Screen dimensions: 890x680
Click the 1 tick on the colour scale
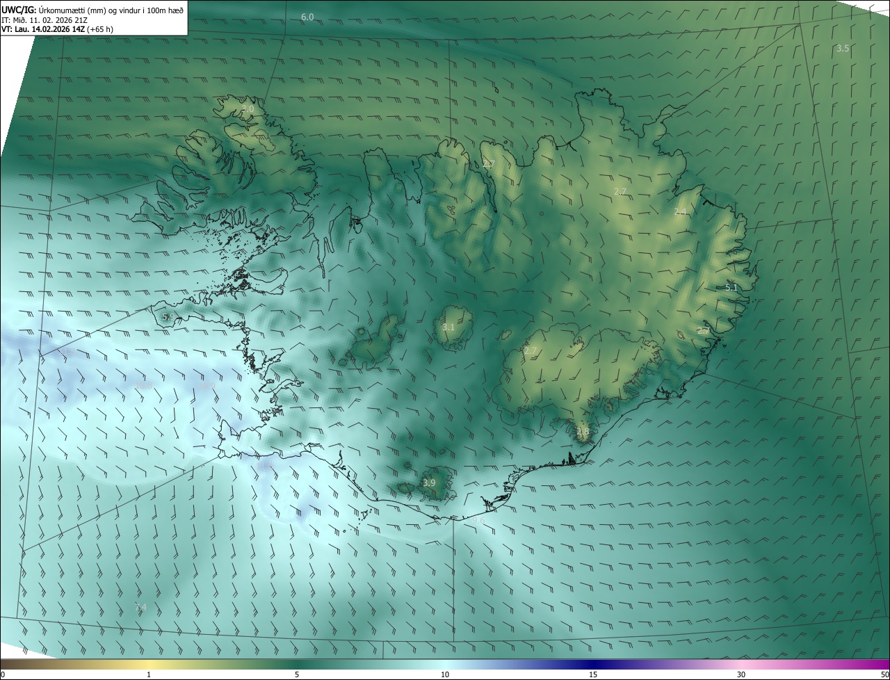[x=149, y=674]
